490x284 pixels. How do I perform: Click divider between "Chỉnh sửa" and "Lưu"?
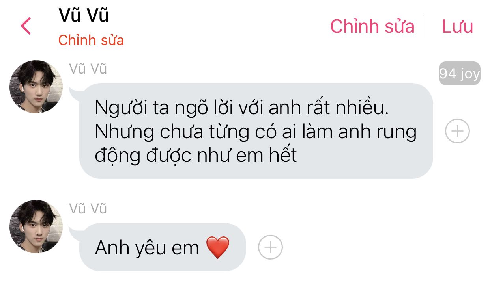click(x=425, y=26)
